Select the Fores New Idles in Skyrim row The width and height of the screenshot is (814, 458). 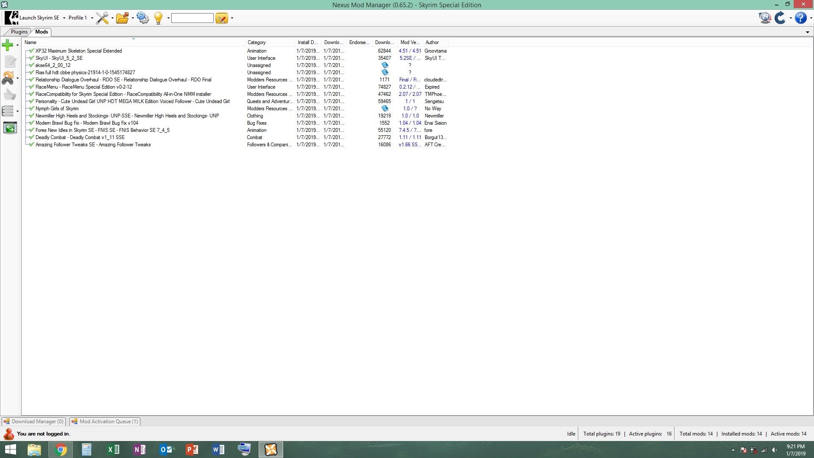(x=236, y=130)
